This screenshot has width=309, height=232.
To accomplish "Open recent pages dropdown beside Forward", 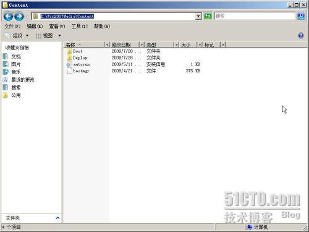I will [x=26, y=16].
